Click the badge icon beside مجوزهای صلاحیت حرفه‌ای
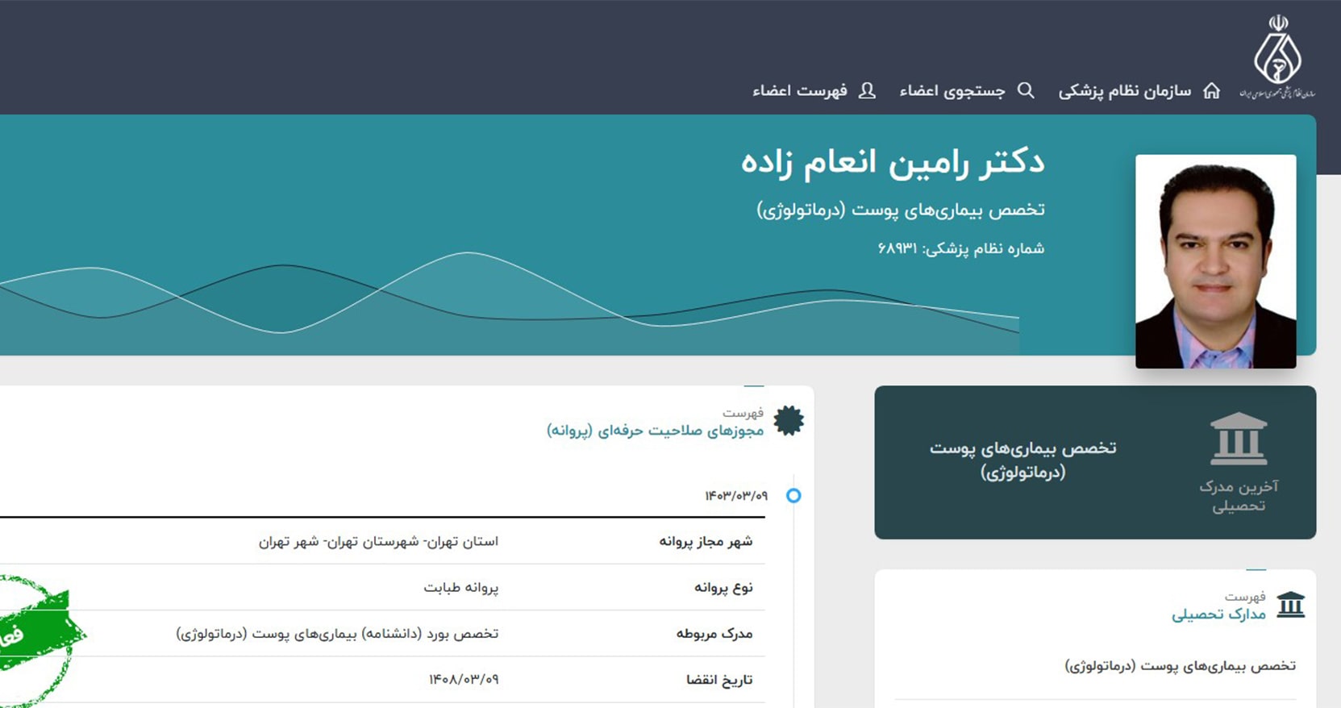The width and height of the screenshot is (1341, 708). (x=788, y=421)
